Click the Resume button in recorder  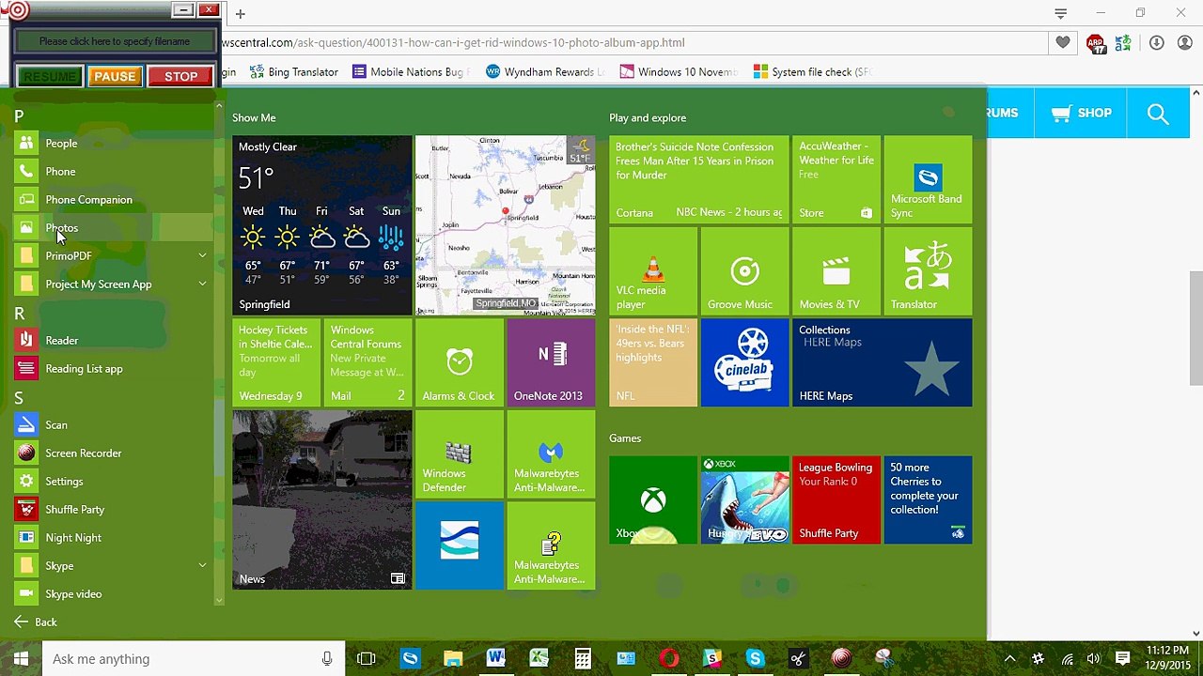[50, 77]
